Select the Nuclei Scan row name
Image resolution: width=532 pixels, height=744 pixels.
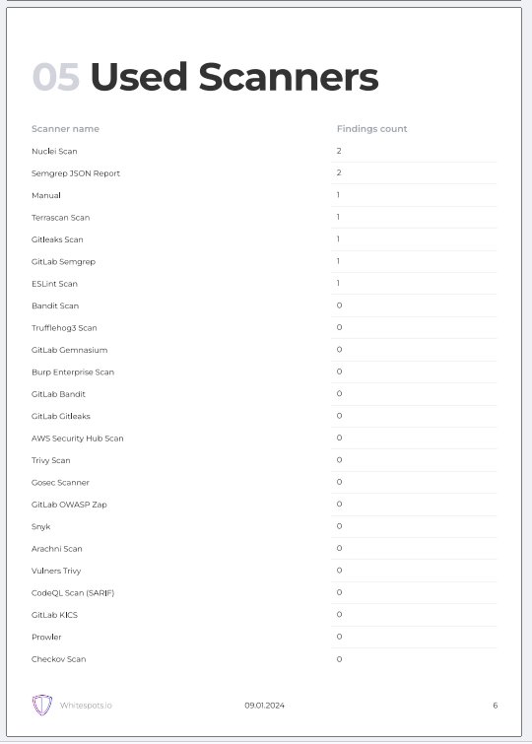click(x=54, y=151)
